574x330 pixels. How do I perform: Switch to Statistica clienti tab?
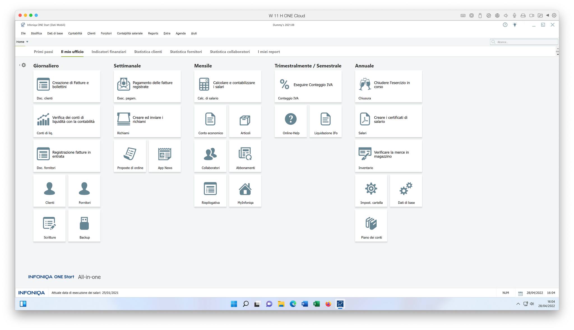148,52
